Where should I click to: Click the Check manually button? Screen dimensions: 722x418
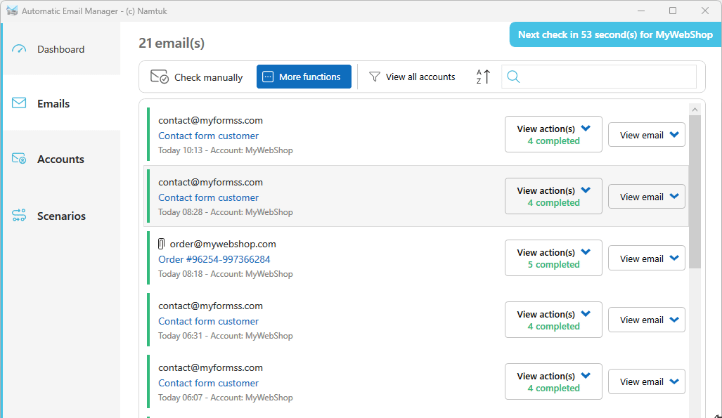[197, 77]
